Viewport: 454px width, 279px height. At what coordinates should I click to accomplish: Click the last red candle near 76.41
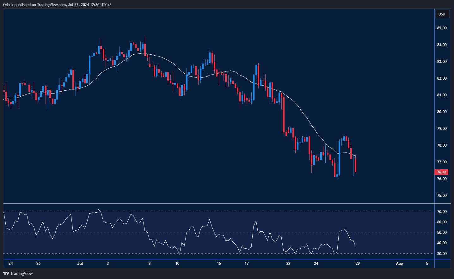click(356, 166)
